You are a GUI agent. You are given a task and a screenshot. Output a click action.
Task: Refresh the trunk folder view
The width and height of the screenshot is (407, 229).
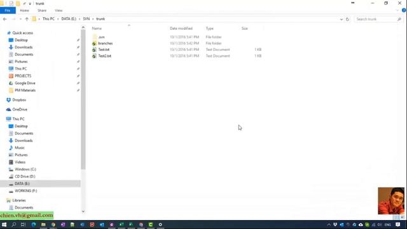click(347, 19)
